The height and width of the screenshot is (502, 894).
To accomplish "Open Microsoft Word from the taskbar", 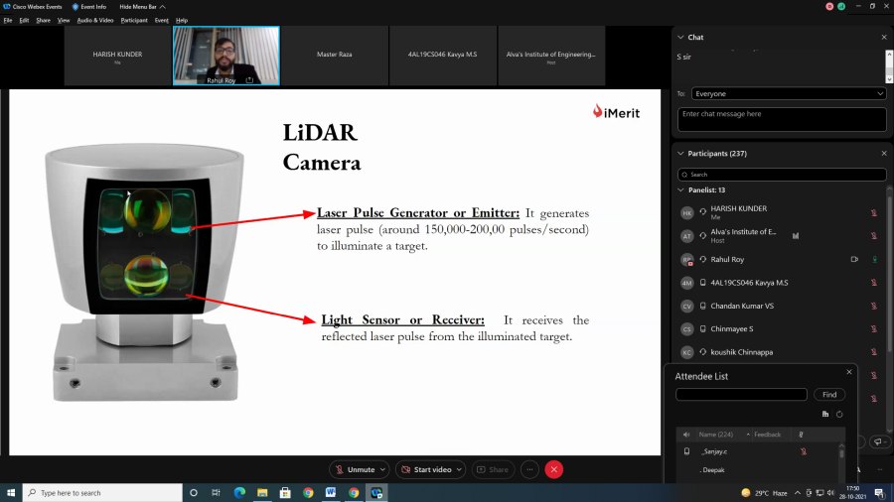I will click(331, 492).
